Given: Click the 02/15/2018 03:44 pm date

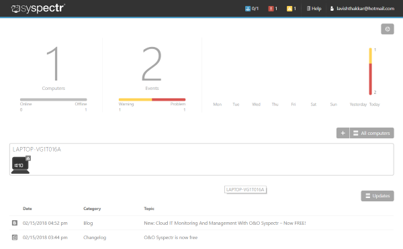Looking at the screenshot, I should click(x=45, y=238).
